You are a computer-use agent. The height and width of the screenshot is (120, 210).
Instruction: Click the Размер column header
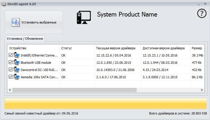tap(197, 48)
